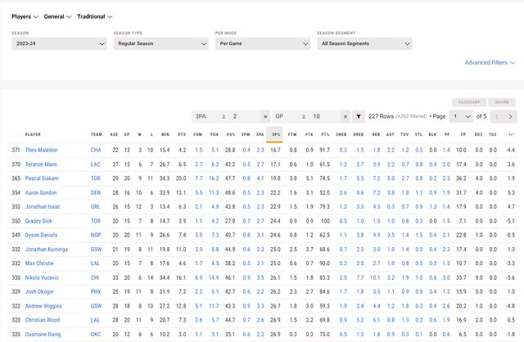Sort table by PTS column header
This screenshot has height=342, width=524.
click(183, 134)
